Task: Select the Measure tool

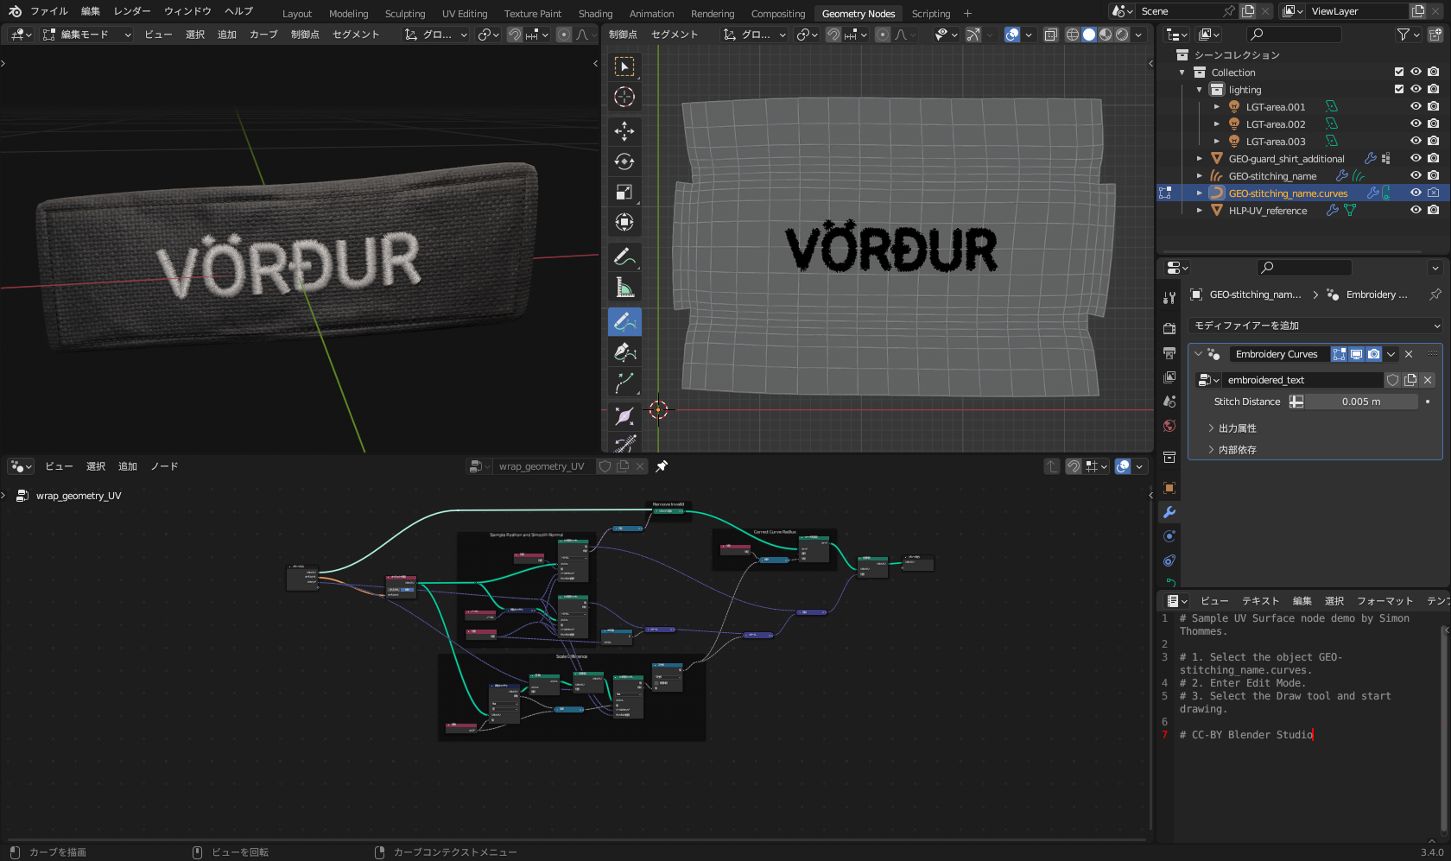Action: pyautogui.click(x=624, y=287)
